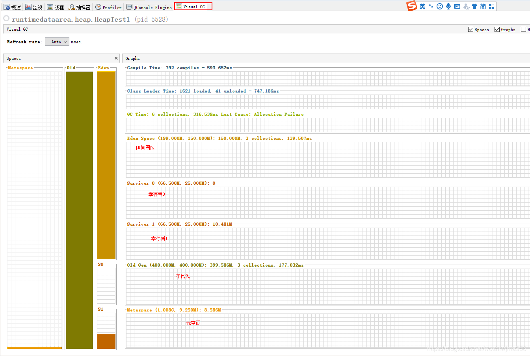
Task: Open the 线程 tab
Action: 56,7
